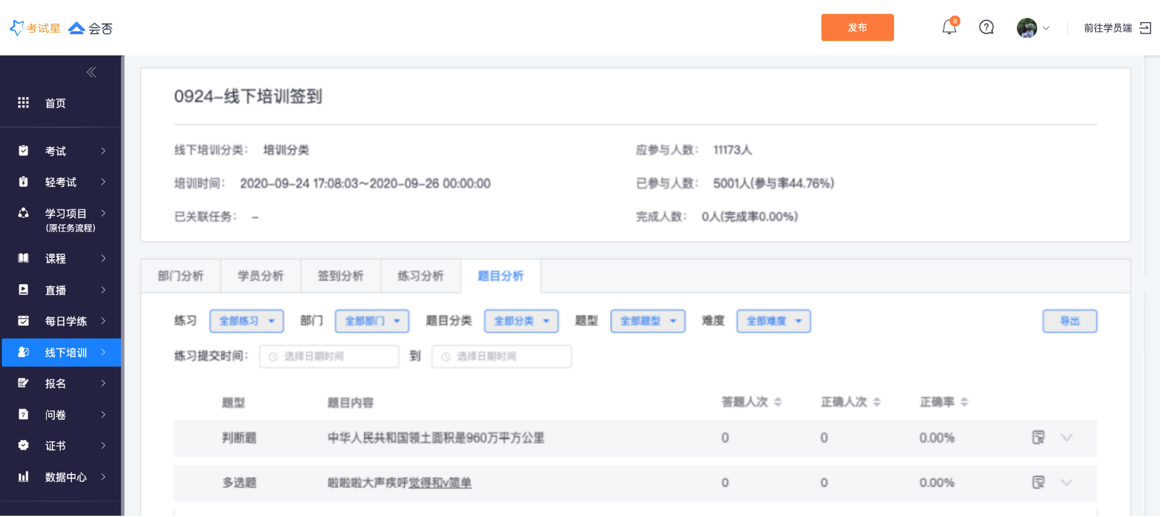Click the 学习项目 icon in sidebar
Viewport: 1161px width, 517px height.
(x=23, y=213)
